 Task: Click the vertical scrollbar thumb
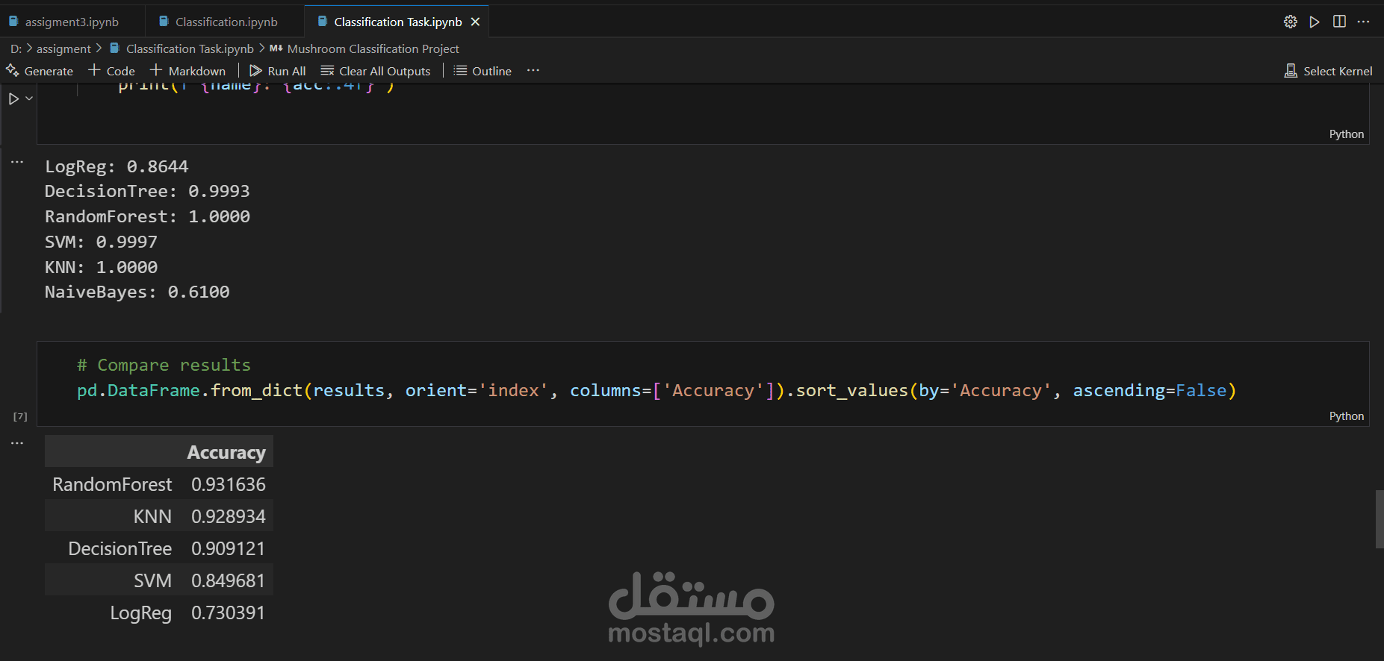coord(1379,519)
